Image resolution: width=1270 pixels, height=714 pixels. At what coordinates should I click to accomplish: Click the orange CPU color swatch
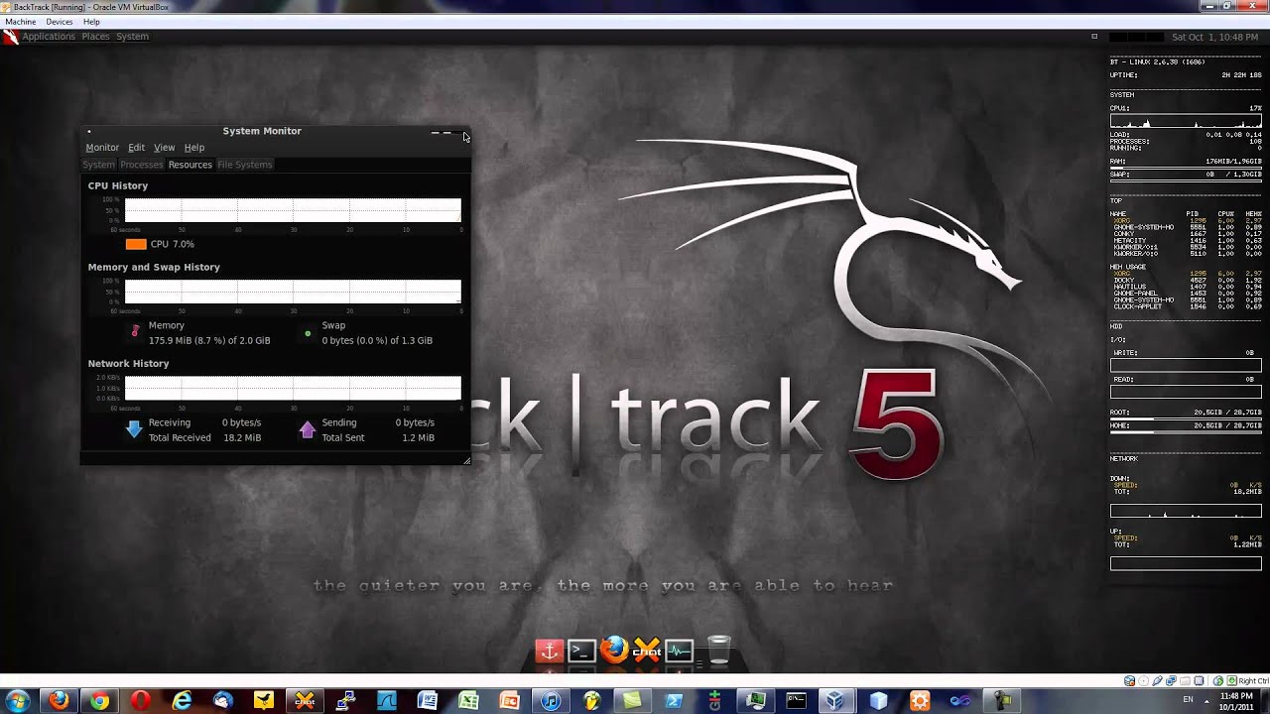coord(136,244)
